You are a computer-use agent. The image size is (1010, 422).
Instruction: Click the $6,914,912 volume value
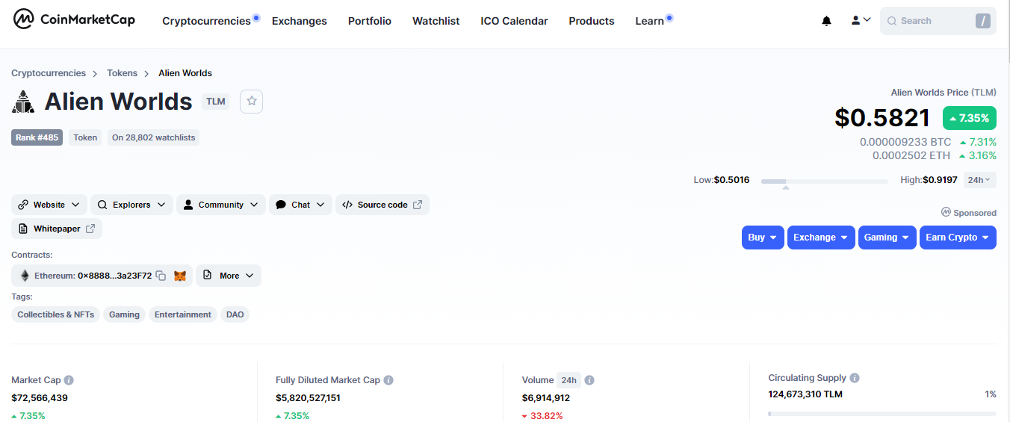[x=546, y=398]
